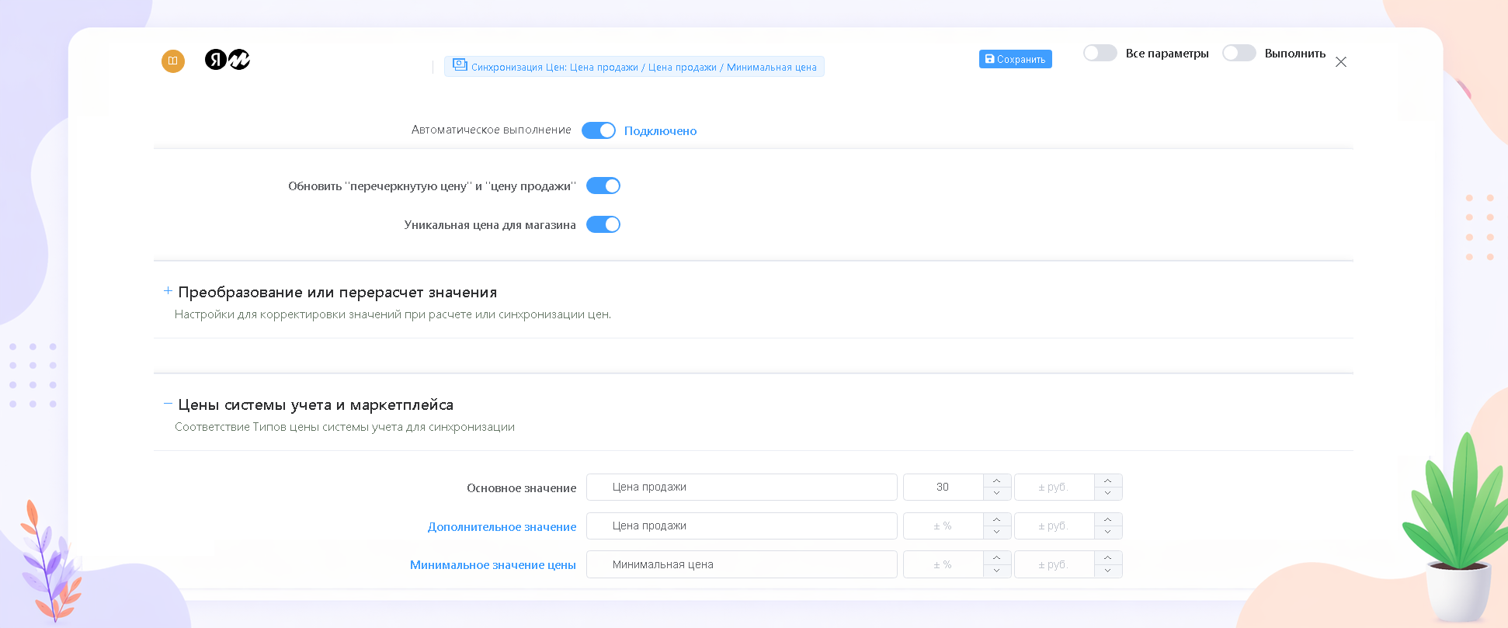Open Дополнительное значение price type dropdown
1508x628 pixels.
coord(742,526)
